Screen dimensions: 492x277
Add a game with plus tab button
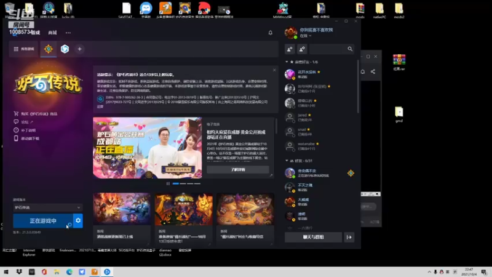tap(80, 49)
